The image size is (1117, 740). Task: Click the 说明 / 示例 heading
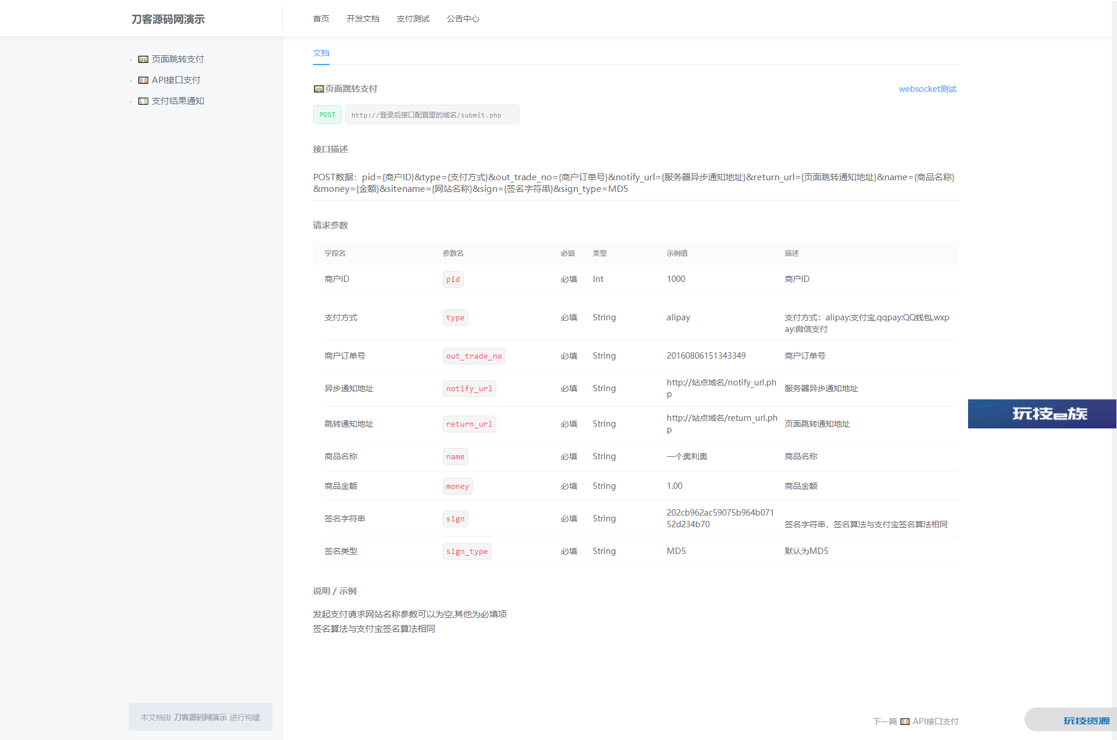click(x=335, y=591)
